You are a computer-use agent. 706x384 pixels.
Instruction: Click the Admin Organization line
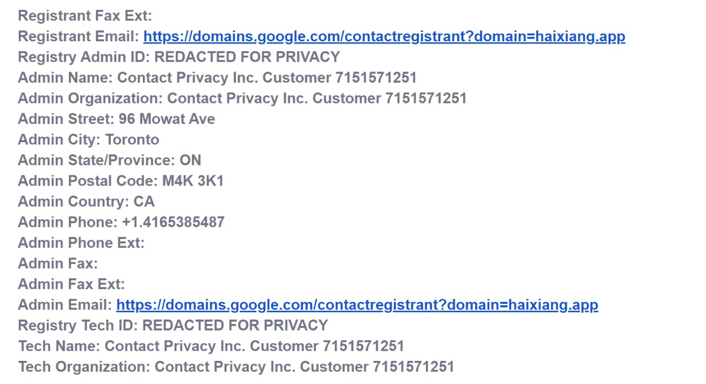242,99
